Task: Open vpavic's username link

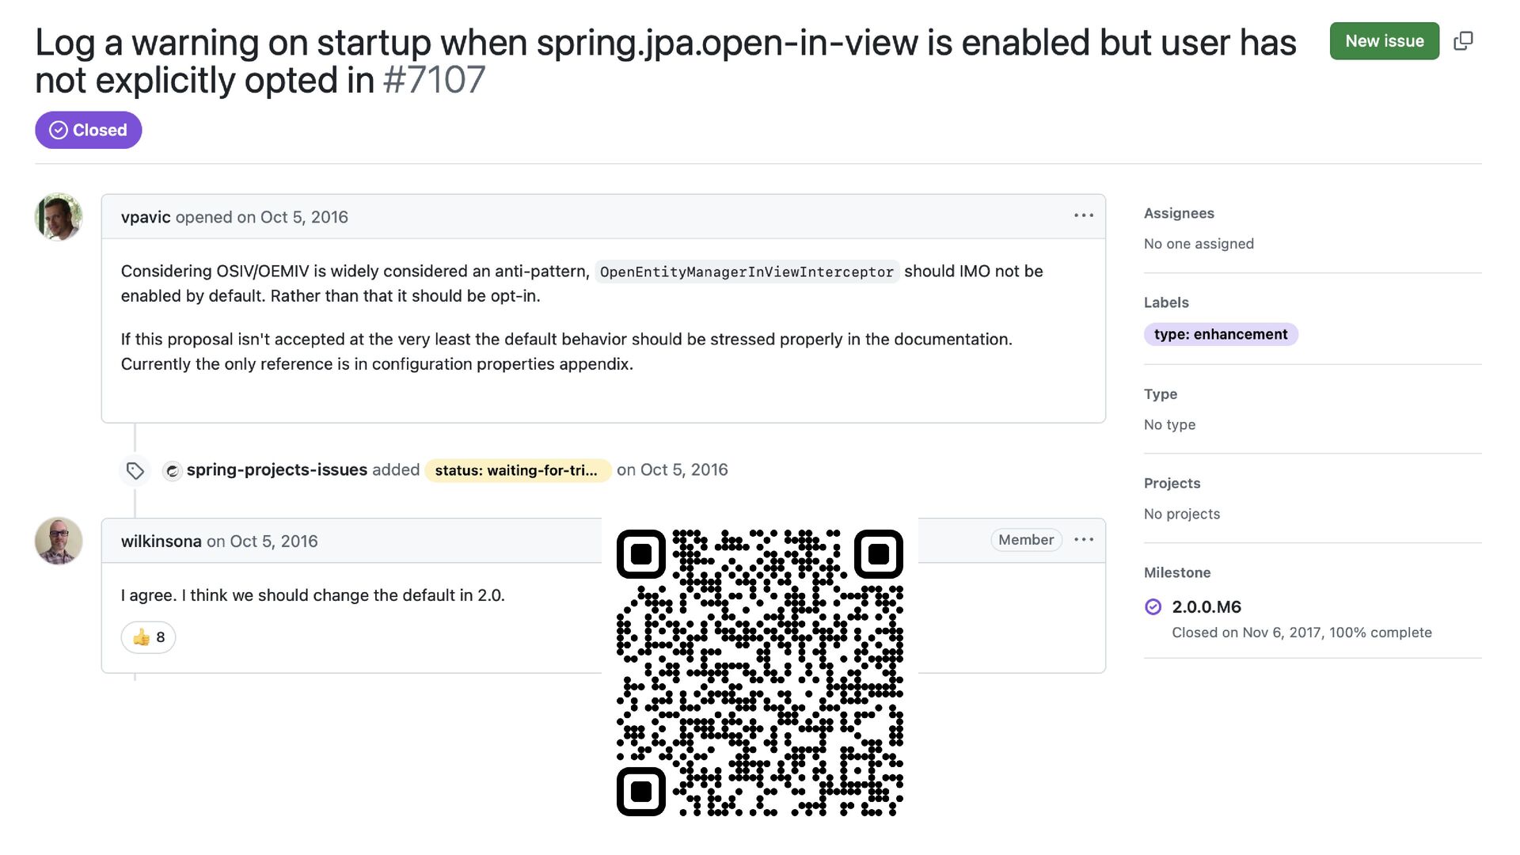Action: 146,217
